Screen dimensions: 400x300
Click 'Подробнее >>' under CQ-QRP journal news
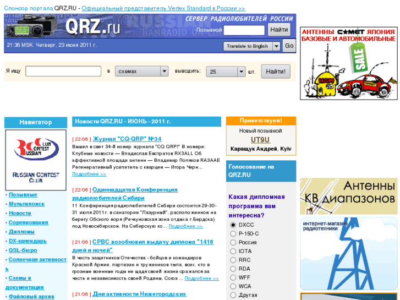click(x=89, y=174)
